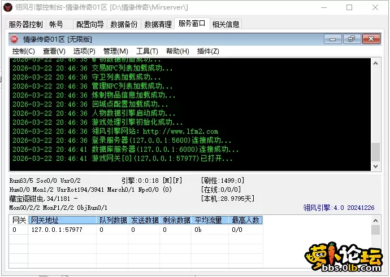
Task: Open the 选项(P) menu
Action: pos(84,51)
